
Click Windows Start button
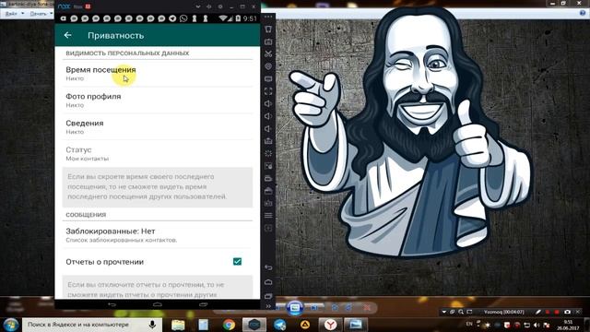click(x=10, y=325)
